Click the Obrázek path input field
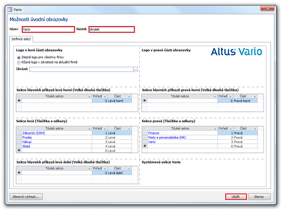282x209 pixels. pyautogui.click(x=81, y=69)
